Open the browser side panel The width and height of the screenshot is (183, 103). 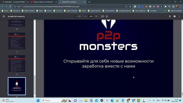pyautogui.click(x=173, y=7)
